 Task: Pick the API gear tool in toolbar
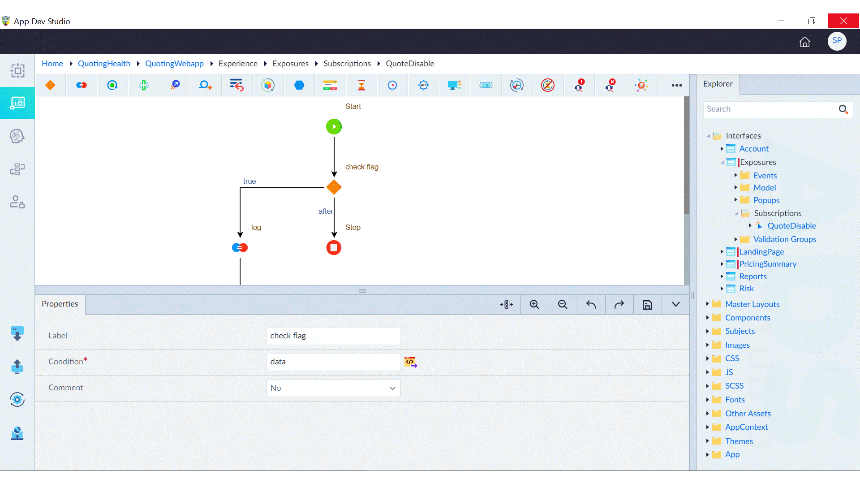pyautogui.click(x=424, y=85)
